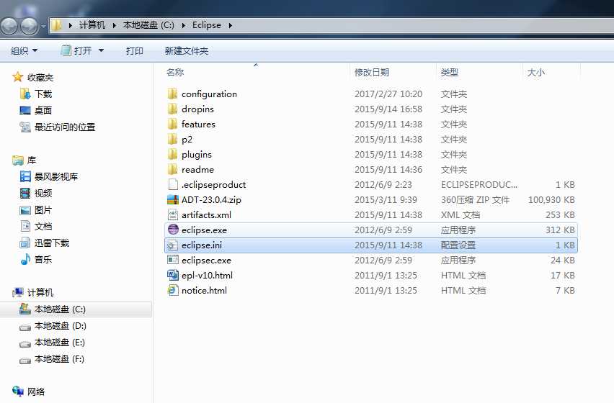
Task: Expand the arrow after 计算机 breadcrumb
Action: click(x=115, y=25)
